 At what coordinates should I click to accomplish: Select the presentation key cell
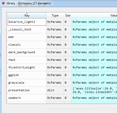point(27,90)
